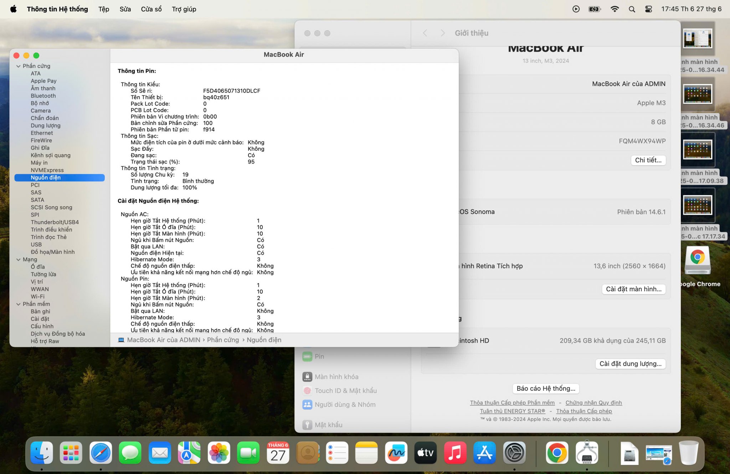Image resolution: width=730 pixels, height=474 pixels.
Task: Open Chứng nhận Quy định link
Action: [593, 402]
